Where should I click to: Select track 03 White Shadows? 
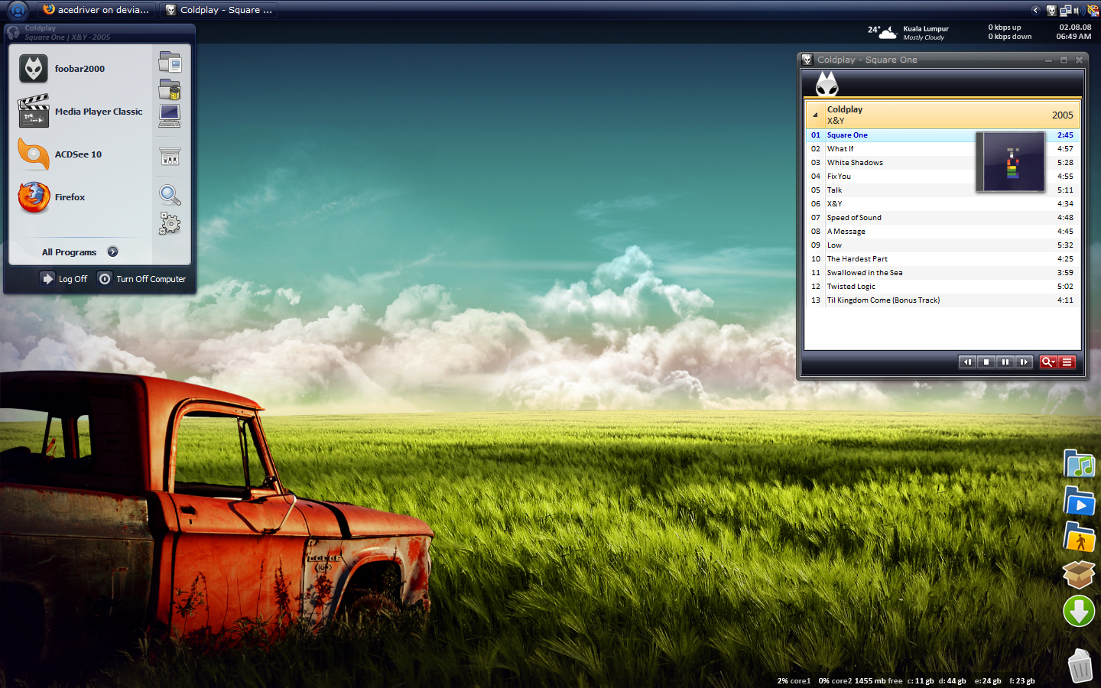[942, 163]
